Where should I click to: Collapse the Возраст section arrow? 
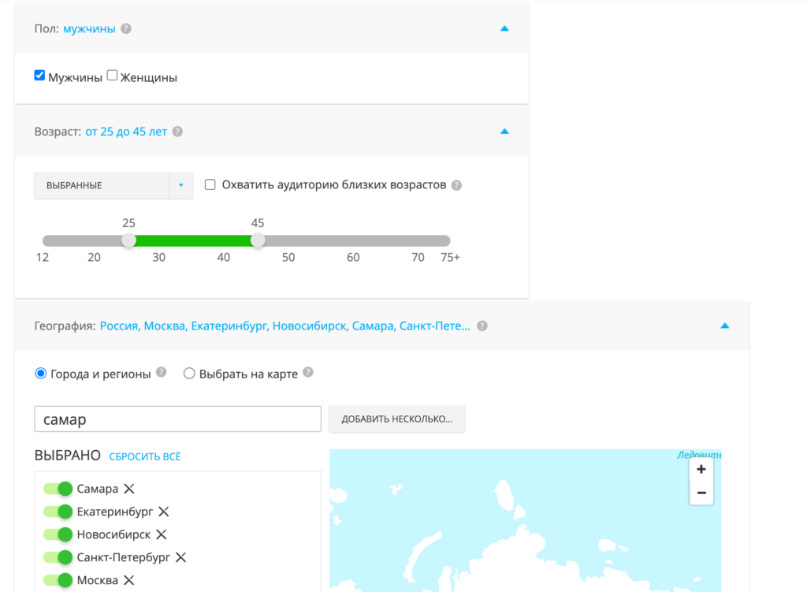click(504, 132)
